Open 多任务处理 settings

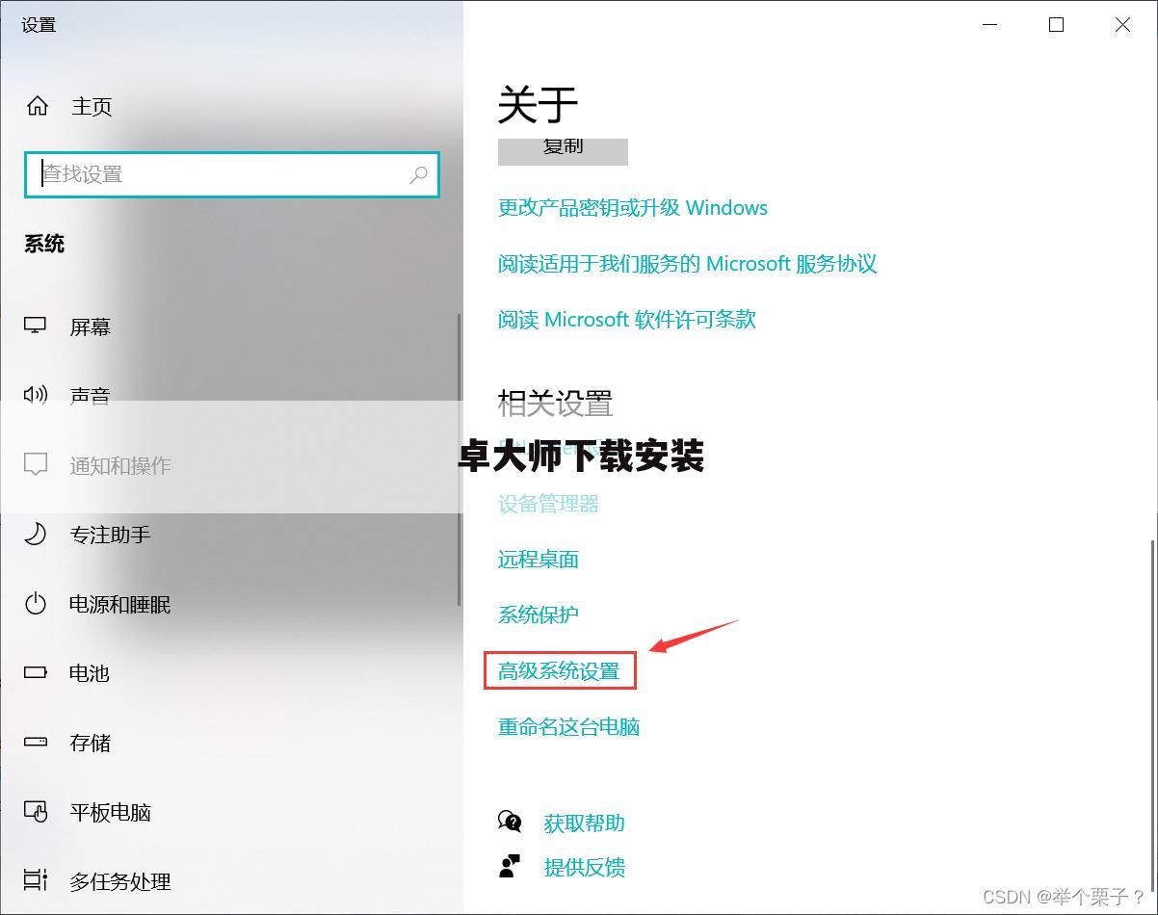coord(120,881)
